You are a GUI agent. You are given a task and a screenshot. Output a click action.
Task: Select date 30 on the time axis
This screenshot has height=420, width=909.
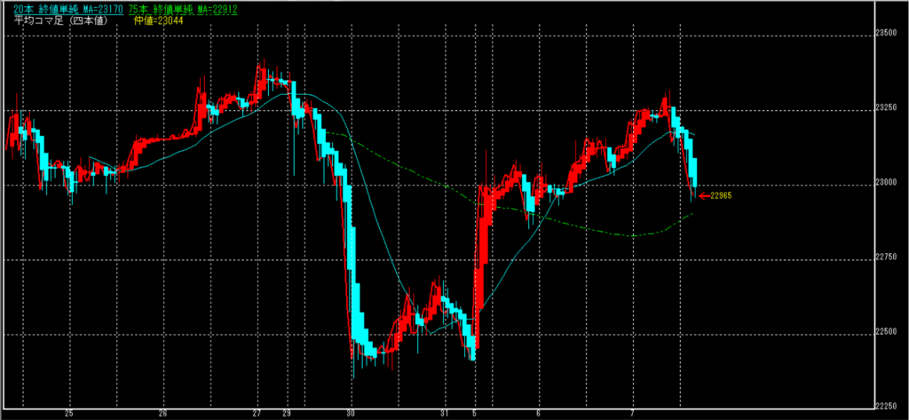tap(352, 414)
